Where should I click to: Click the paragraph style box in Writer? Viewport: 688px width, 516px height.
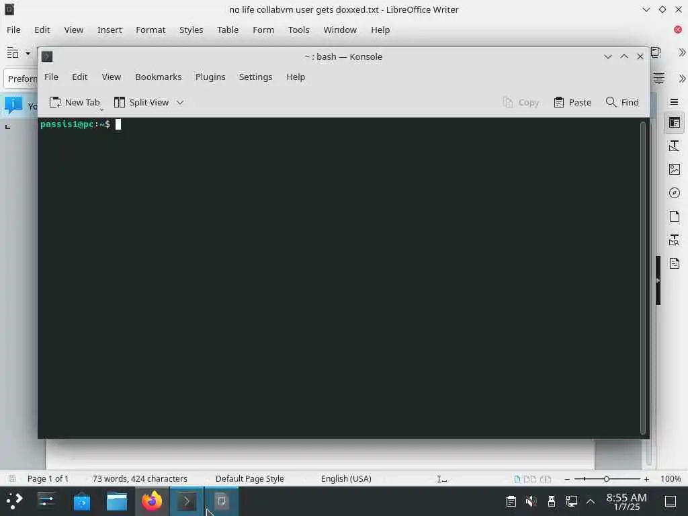coord(21,79)
